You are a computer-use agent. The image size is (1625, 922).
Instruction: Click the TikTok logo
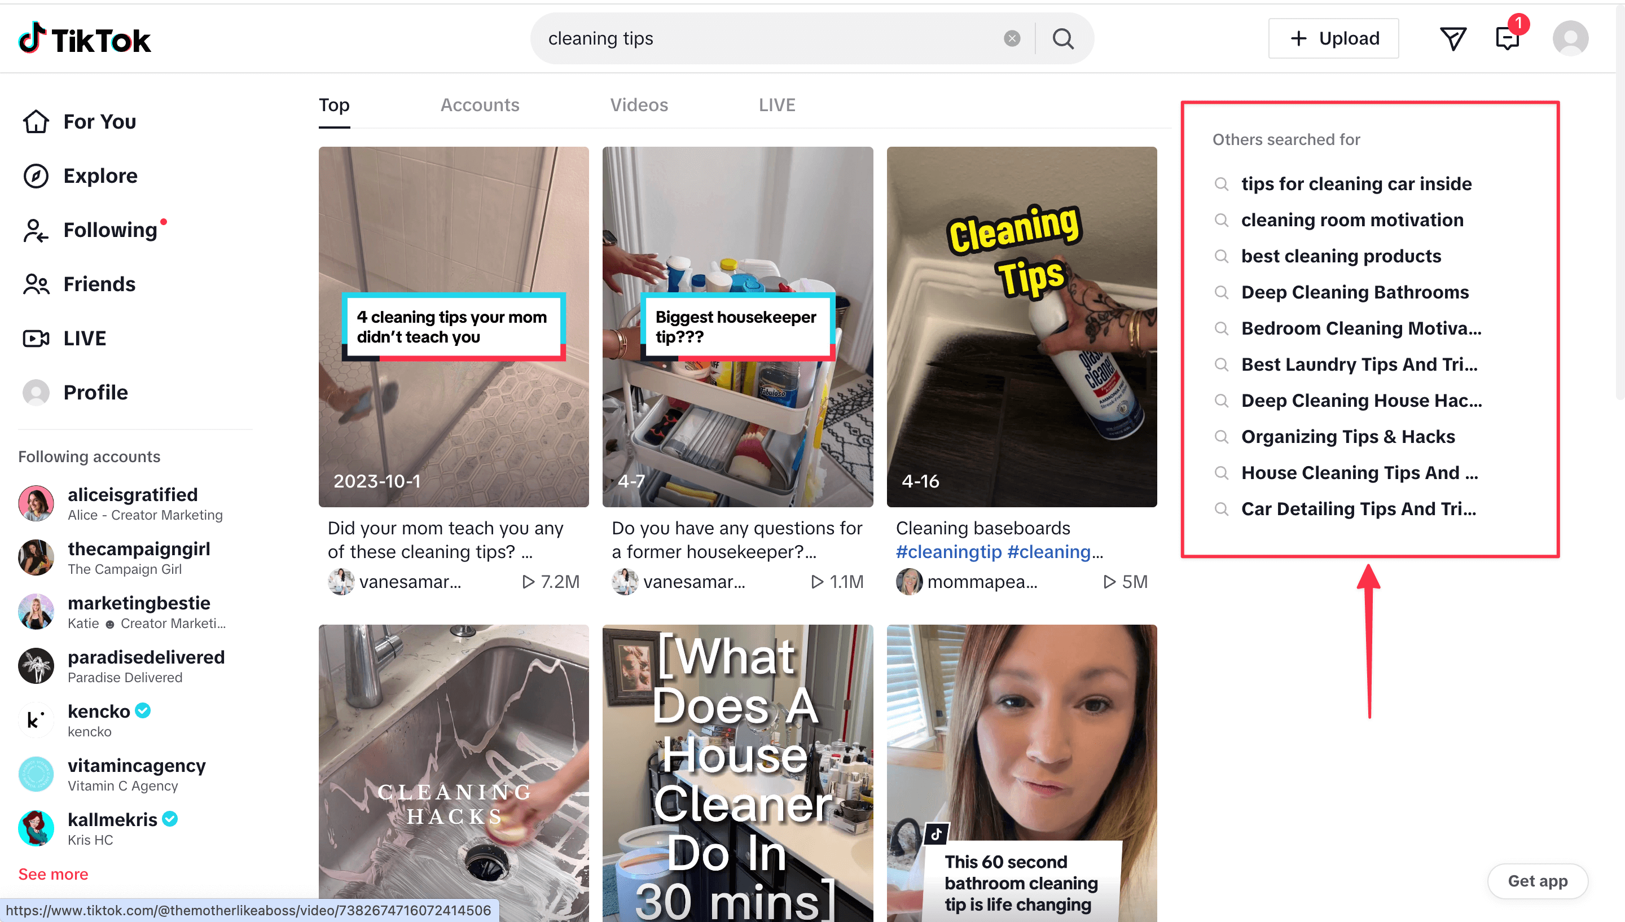point(84,39)
